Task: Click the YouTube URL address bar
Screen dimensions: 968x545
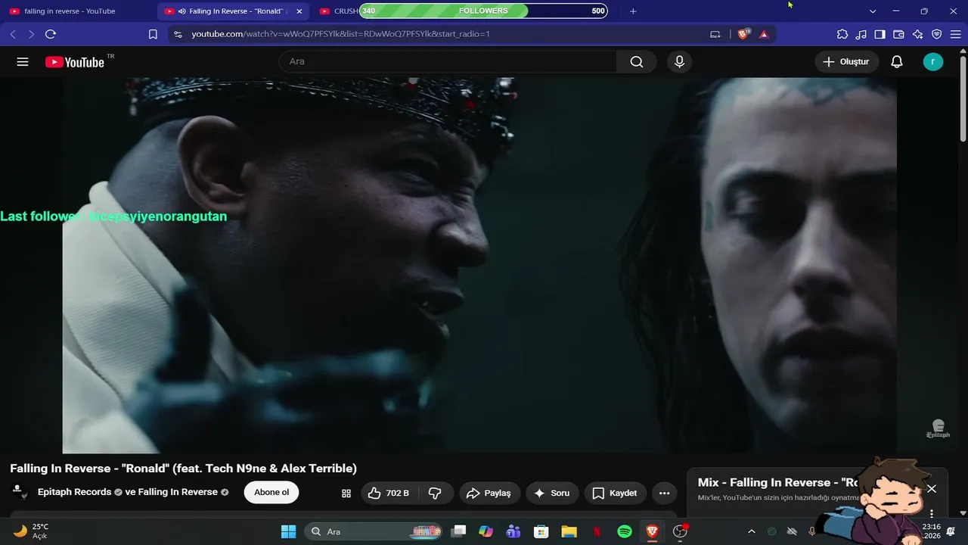Action: 446,34
